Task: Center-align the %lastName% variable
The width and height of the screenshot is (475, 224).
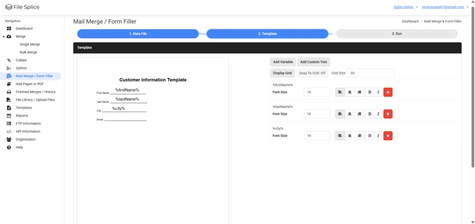Action: click(350, 114)
